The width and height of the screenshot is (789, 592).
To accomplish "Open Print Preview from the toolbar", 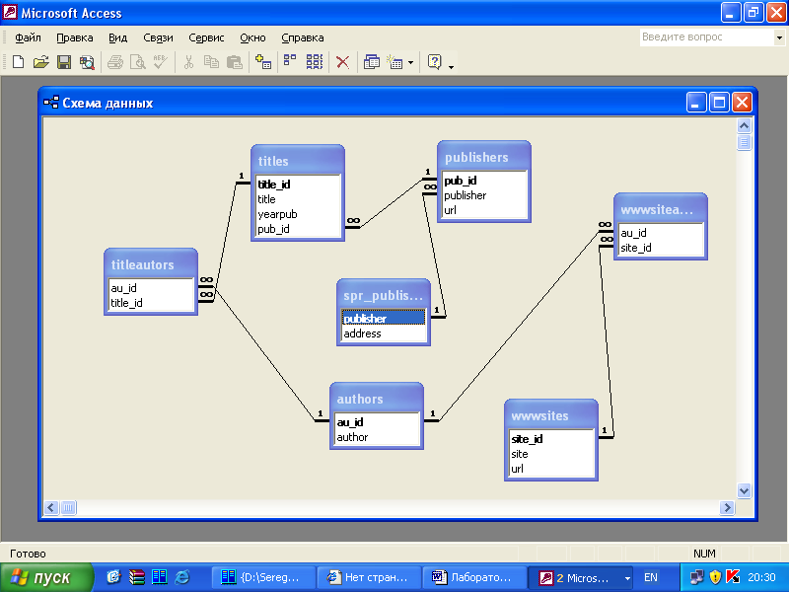I will pyautogui.click(x=137, y=62).
